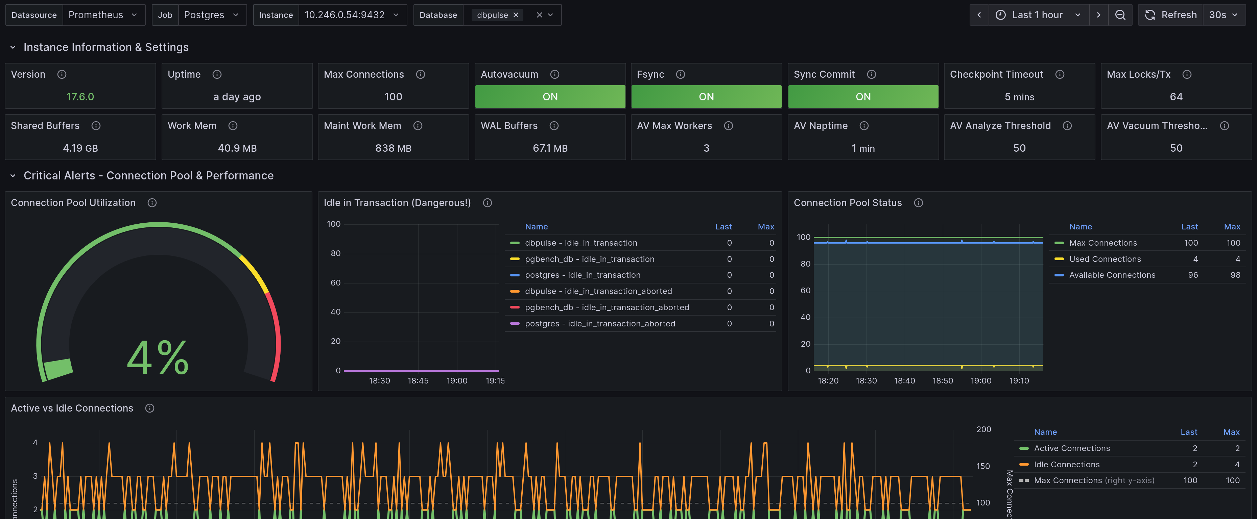Show info icon for Autovacuum panel
This screenshot has height=519, width=1257.
click(554, 74)
